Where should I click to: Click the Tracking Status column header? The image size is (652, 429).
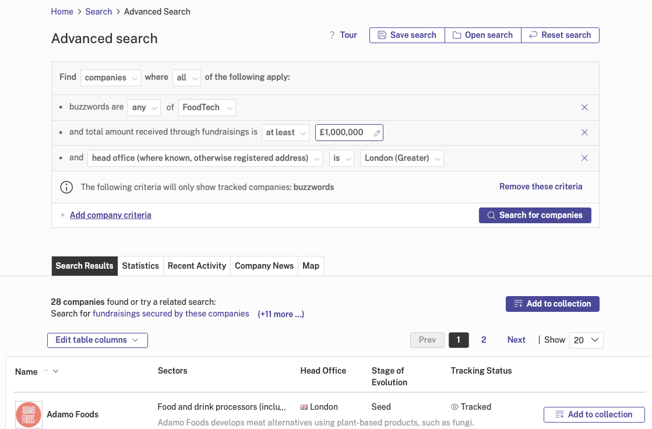[481, 371]
